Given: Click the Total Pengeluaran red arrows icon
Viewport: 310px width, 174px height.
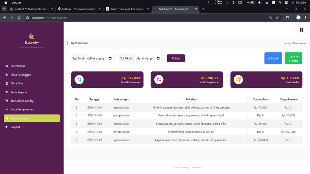Looking at the screenshot, I should click(159, 80).
